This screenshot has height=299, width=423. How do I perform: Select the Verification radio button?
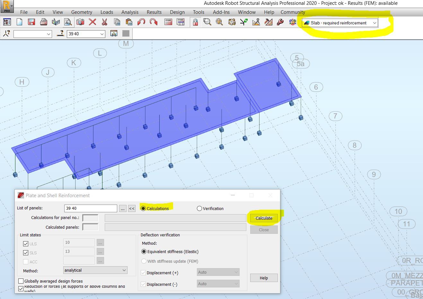199,208
